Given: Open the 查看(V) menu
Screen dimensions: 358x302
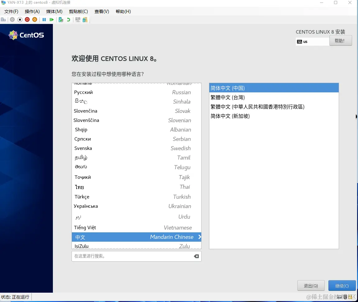Looking at the screenshot, I should pyautogui.click(x=102, y=12).
